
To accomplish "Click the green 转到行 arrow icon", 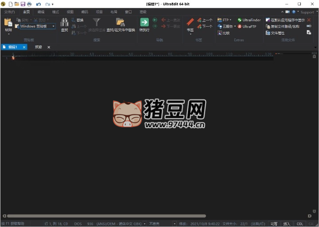I will pyautogui.click(x=144, y=22).
